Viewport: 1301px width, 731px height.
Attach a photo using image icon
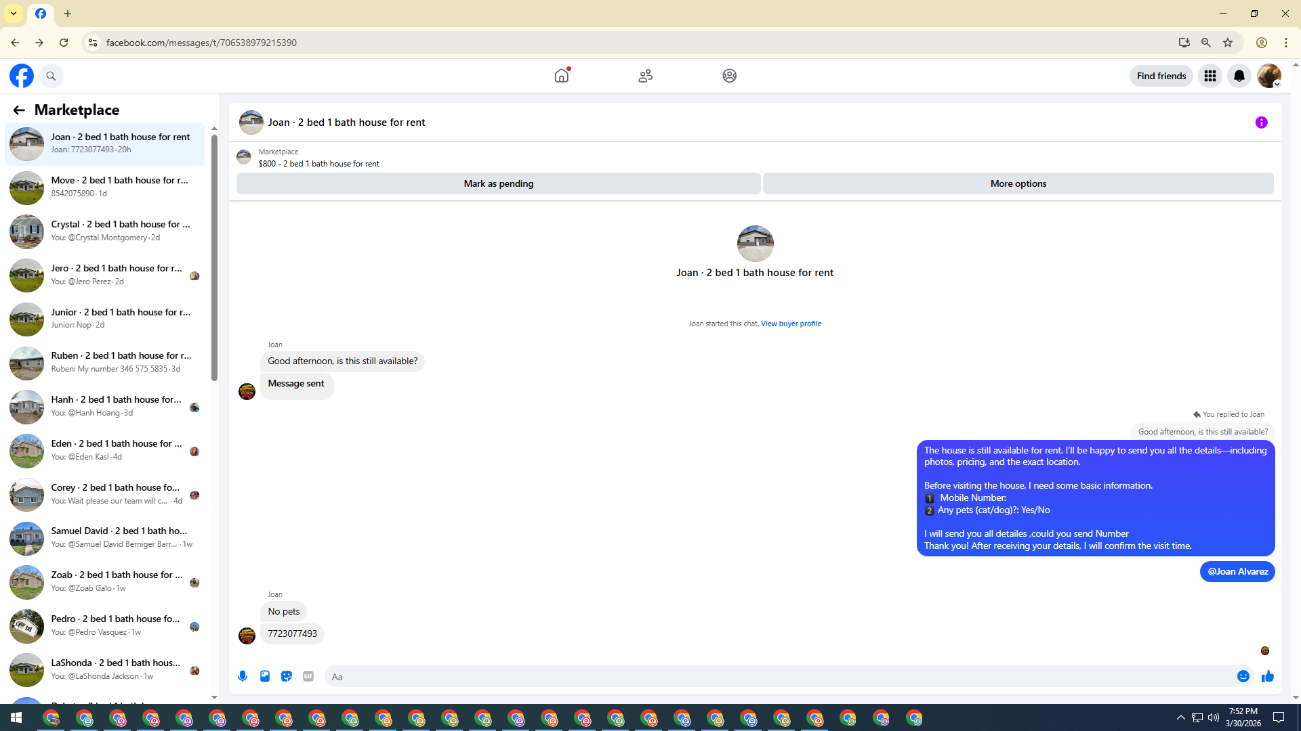(x=265, y=676)
